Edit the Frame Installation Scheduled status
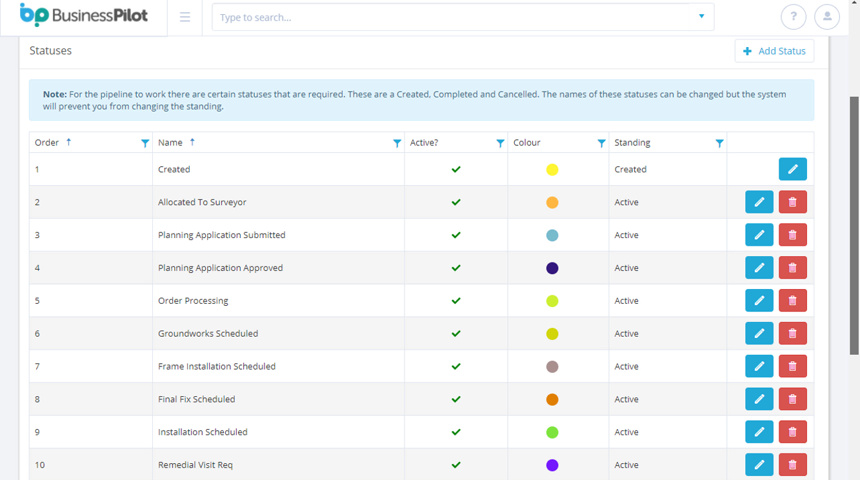860x480 pixels. (x=759, y=366)
